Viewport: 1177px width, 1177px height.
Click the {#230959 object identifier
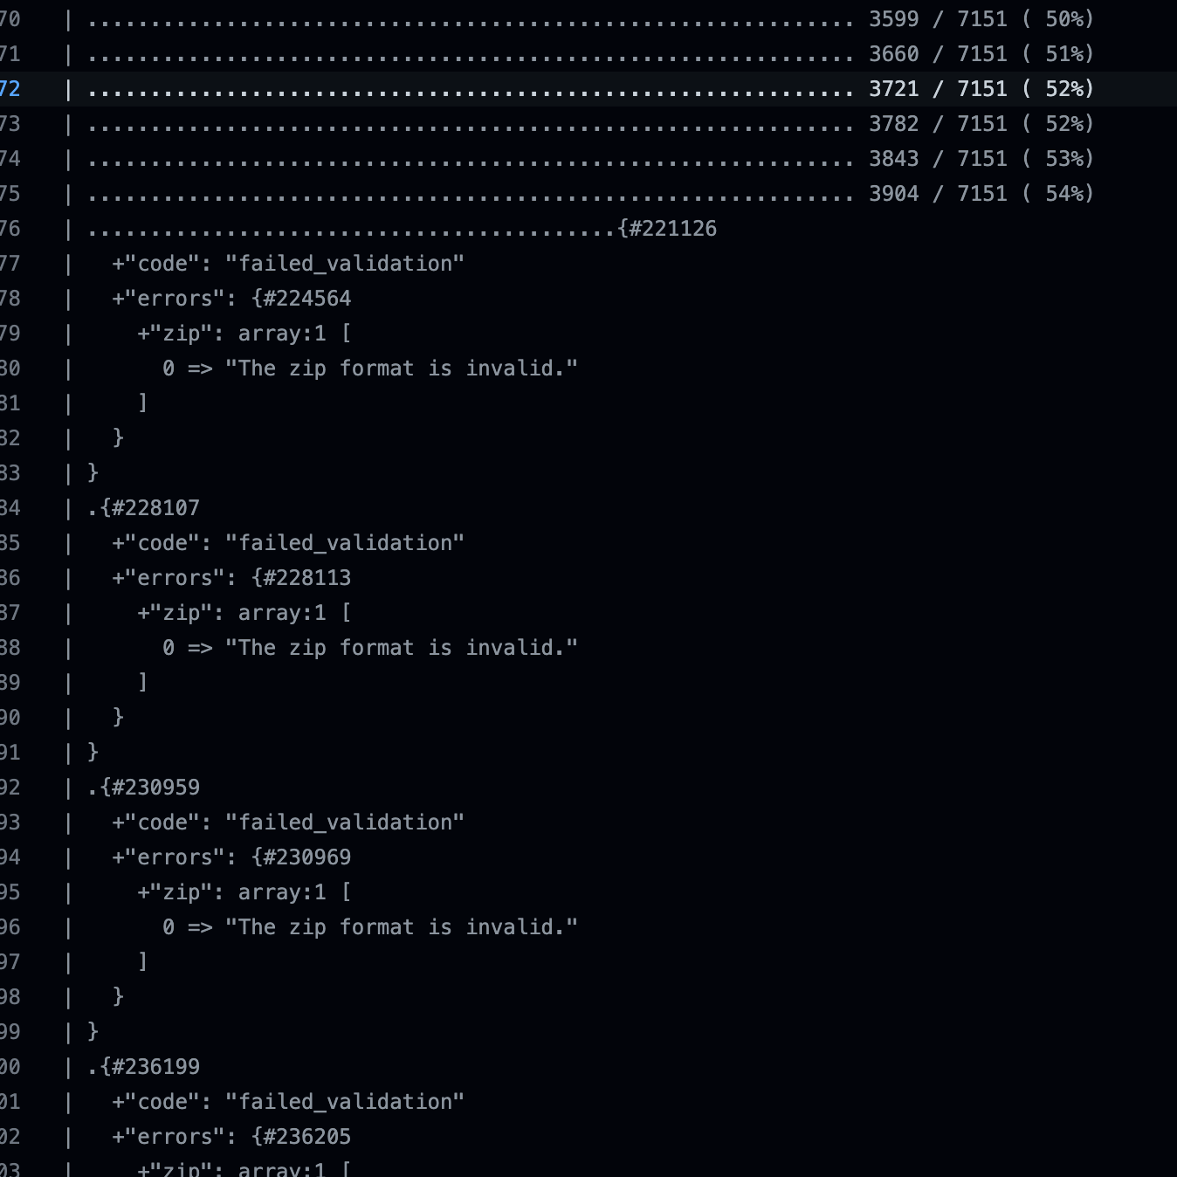150,788
